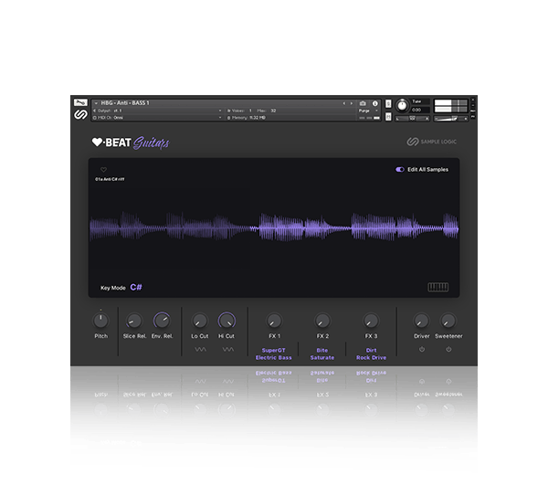Expand the instrument name dropdown arrow
Viewport: 548px width, 496px height.
(96, 103)
